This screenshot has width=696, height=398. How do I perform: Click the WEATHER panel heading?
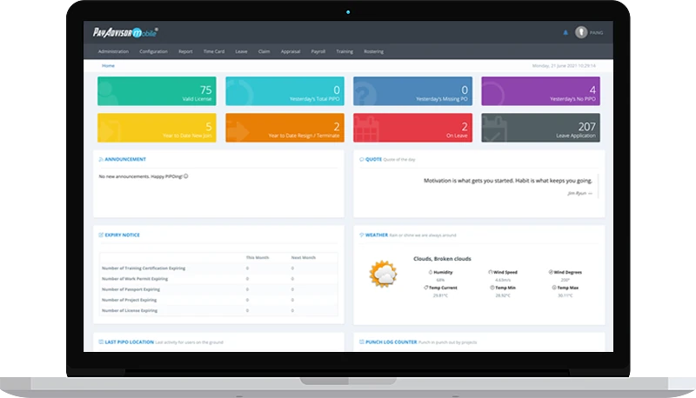click(x=377, y=235)
